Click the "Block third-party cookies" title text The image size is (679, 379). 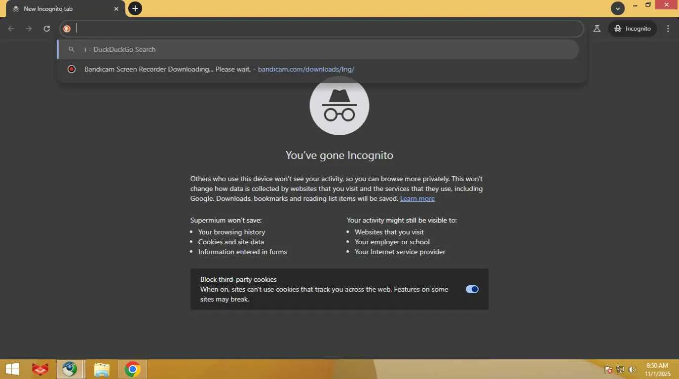click(238, 279)
